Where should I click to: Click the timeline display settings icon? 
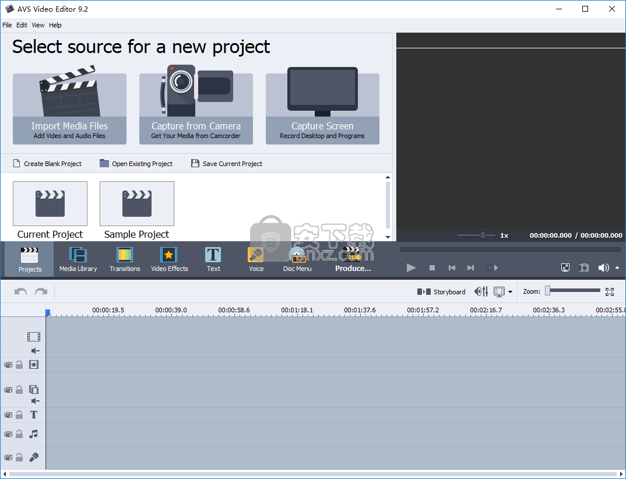click(499, 292)
